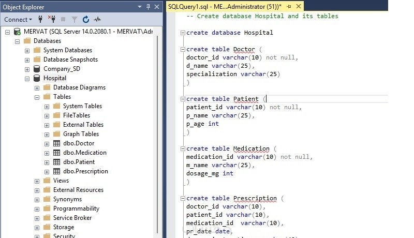This screenshot has height=238, width=414.
Task: Click the MERVAT server icon
Action: pyautogui.click(x=18, y=32)
